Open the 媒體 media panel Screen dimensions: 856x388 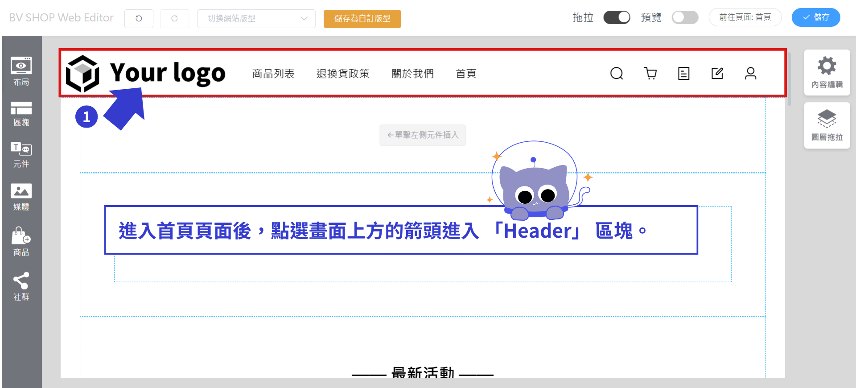[x=21, y=197]
